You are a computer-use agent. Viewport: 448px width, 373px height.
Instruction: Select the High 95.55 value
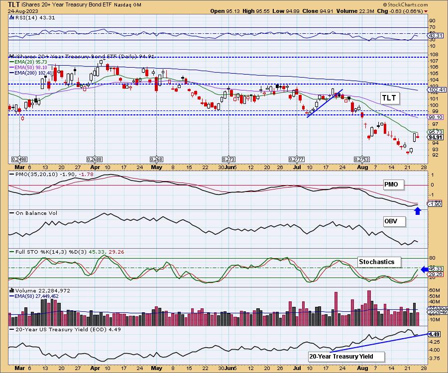click(x=256, y=11)
